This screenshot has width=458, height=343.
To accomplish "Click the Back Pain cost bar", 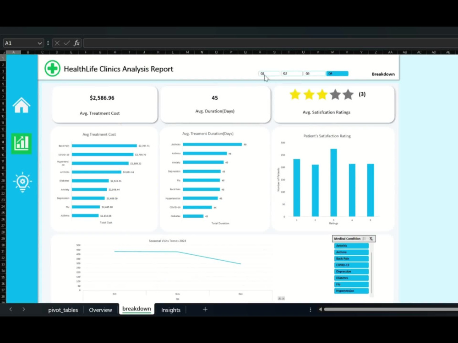I will (104, 146).
